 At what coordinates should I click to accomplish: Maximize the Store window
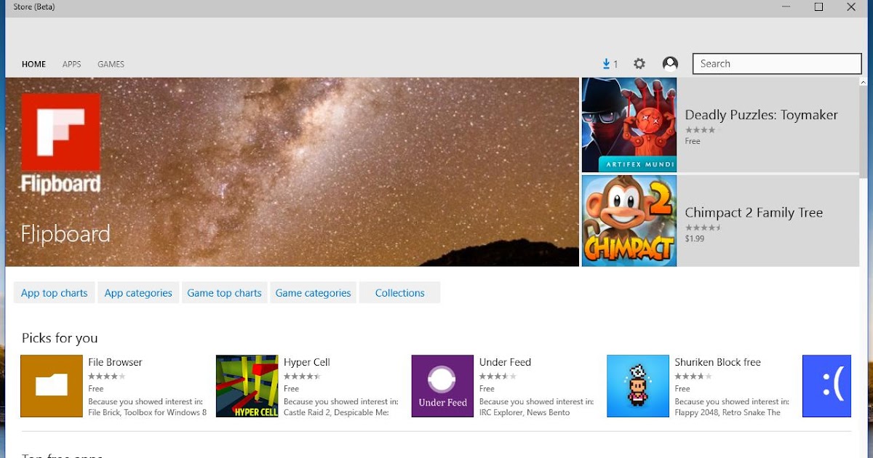[x=818, y=7]
